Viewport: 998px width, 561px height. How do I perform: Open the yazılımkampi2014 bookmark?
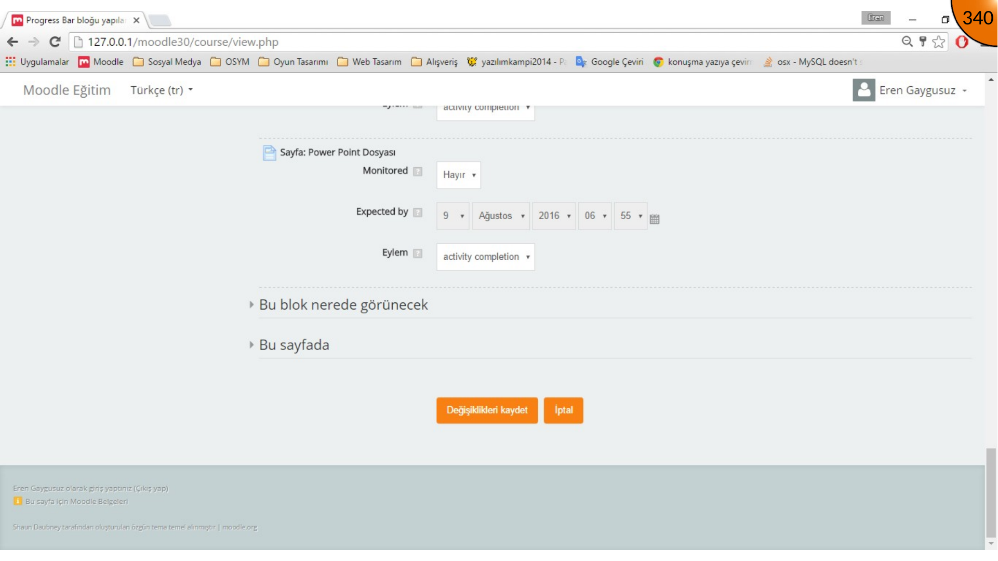tap(516, 62)
